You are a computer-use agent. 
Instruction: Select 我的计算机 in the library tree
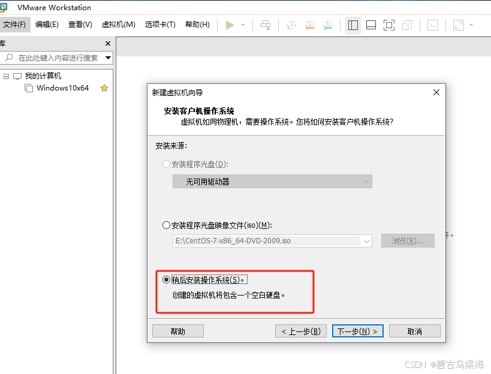point(43,76)
